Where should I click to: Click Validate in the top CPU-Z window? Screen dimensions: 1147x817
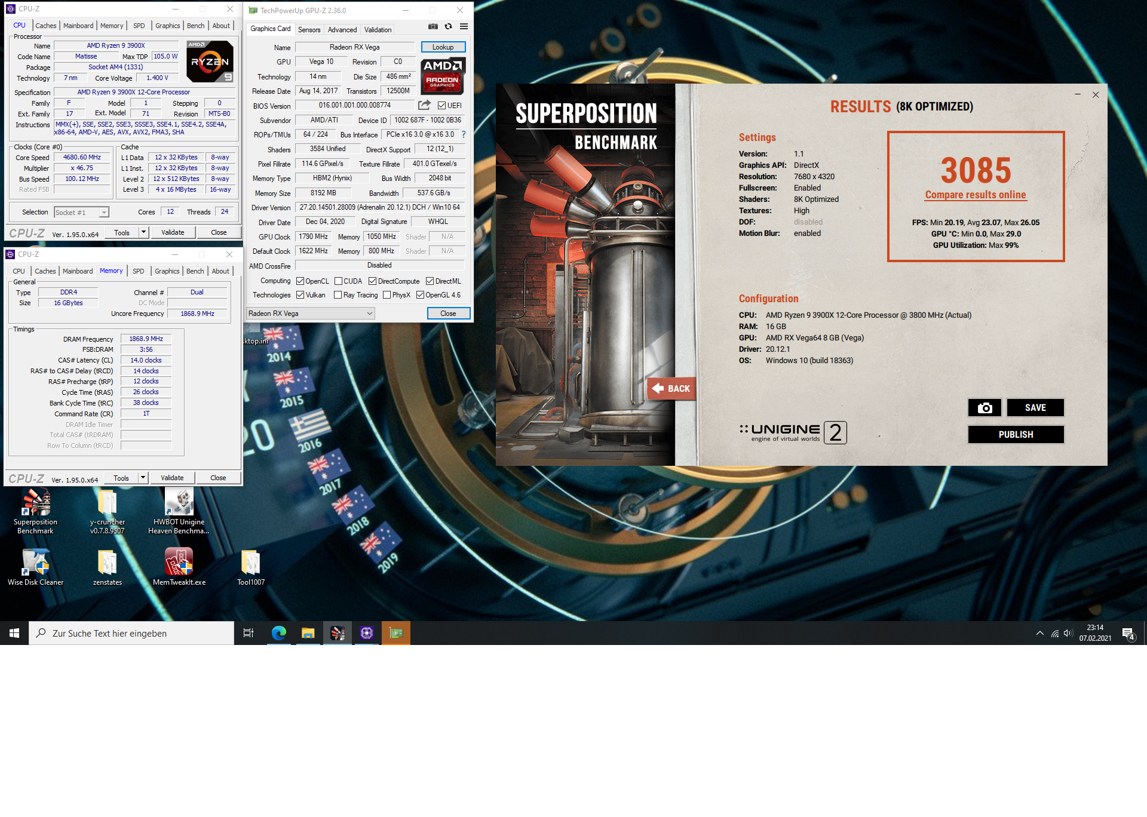(x=173, y=232)
